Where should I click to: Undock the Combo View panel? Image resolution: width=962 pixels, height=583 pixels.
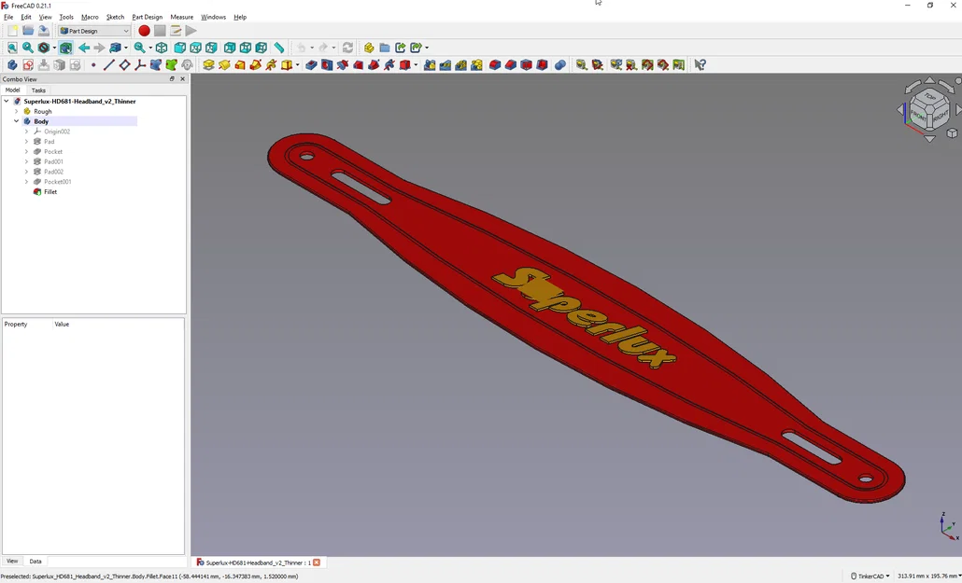[172, 79]
